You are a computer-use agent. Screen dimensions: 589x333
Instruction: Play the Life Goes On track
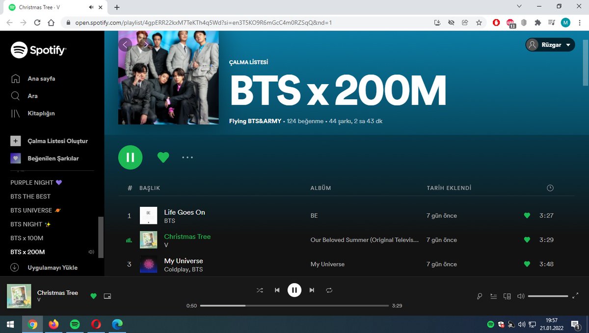(x=129, y=216)
